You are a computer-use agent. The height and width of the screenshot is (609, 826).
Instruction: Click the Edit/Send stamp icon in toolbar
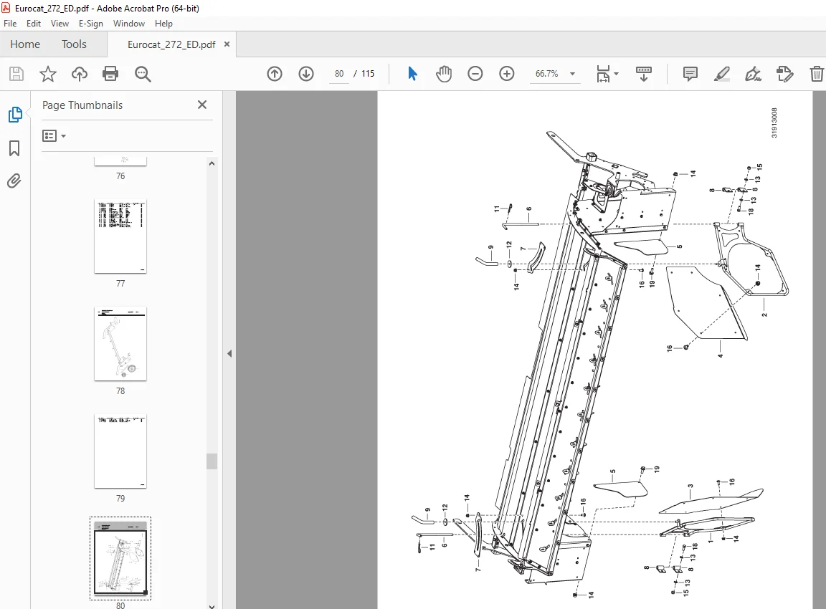(785, 74)
